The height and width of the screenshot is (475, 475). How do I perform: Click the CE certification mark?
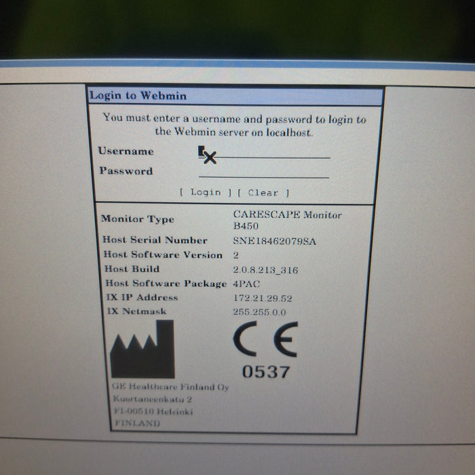click(x=265, y=342)
